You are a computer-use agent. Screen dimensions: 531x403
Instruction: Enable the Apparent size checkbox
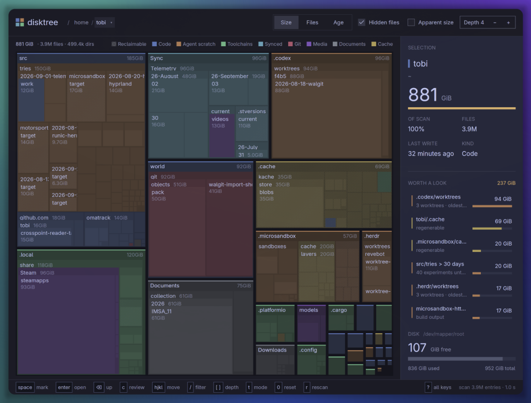[x=411, y=22]
